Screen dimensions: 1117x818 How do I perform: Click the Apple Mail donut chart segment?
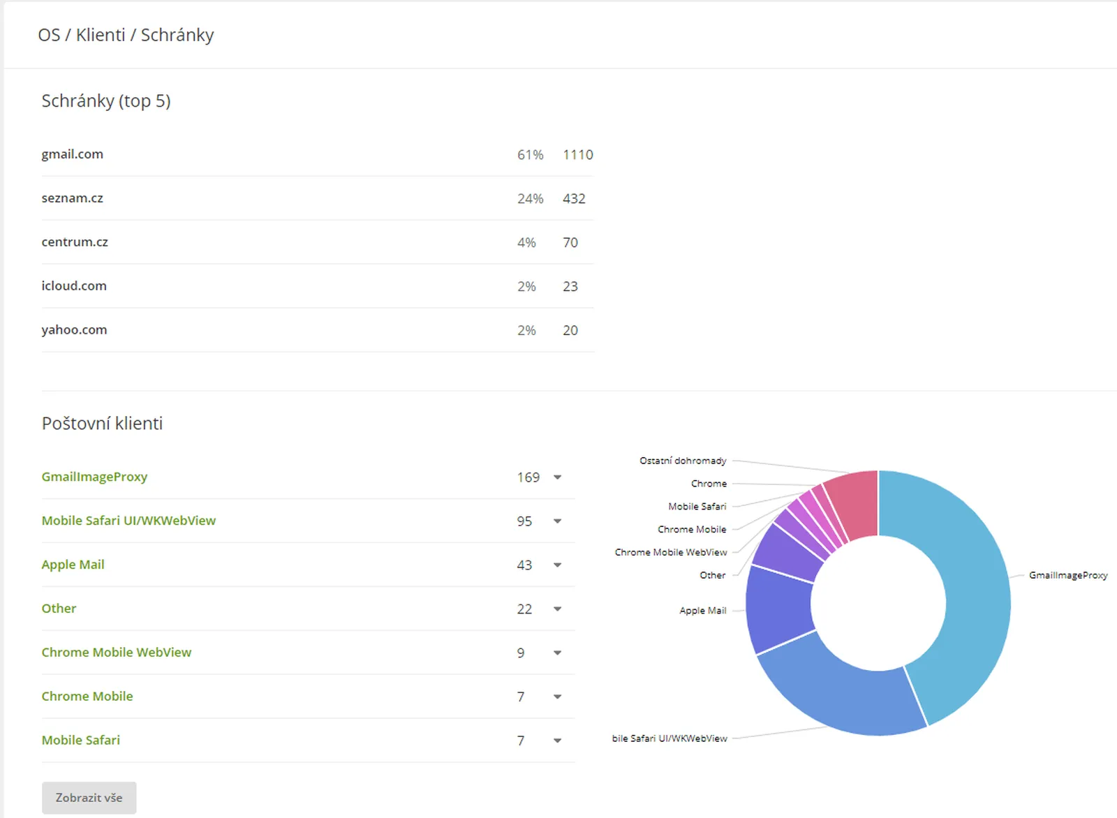pos(778,607)
